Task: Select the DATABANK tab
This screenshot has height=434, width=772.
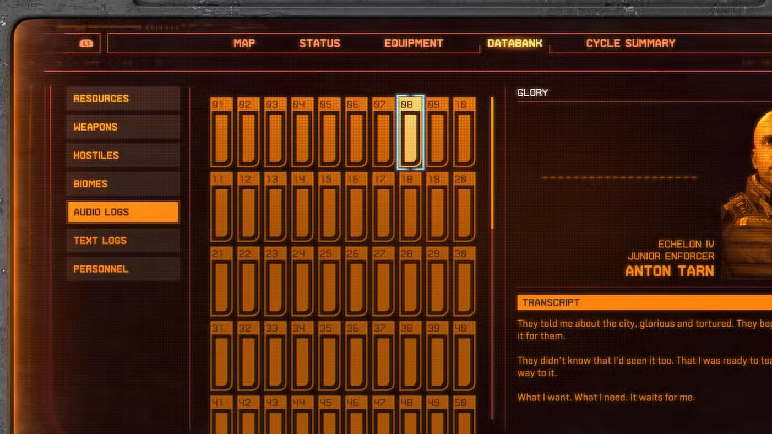Action: click(x=514, y=44)
